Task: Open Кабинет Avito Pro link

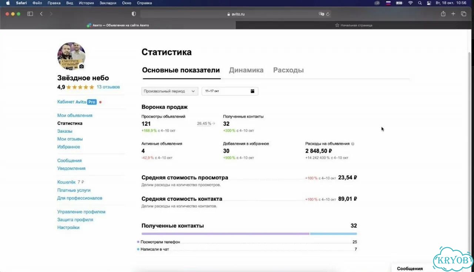Action: [x=77, y=102]
